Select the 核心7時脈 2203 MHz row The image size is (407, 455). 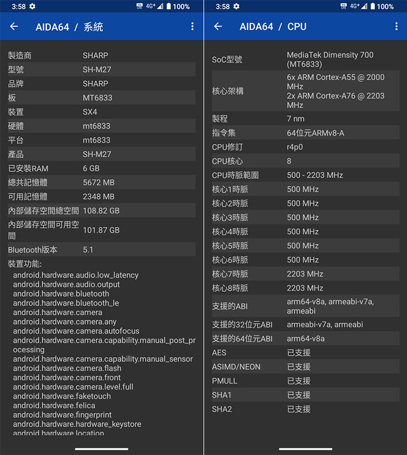305,274
